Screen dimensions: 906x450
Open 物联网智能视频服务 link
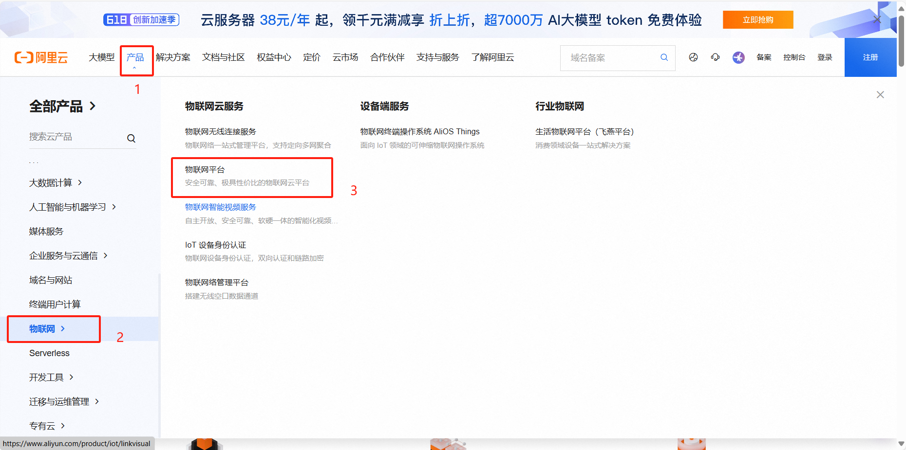click(x=220, y=207)
